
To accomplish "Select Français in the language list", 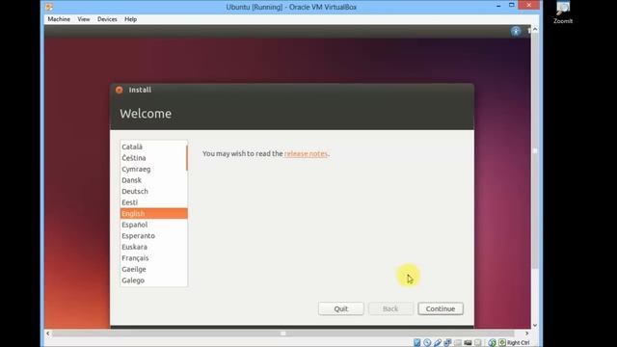I will (153, 258).
